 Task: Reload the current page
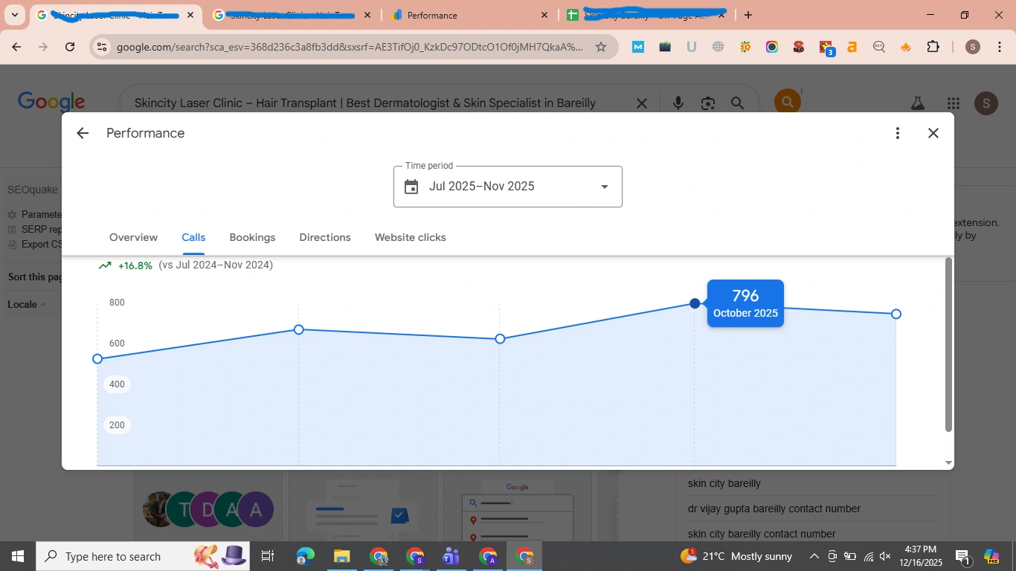pyautogui.click(x=70, y=47)
